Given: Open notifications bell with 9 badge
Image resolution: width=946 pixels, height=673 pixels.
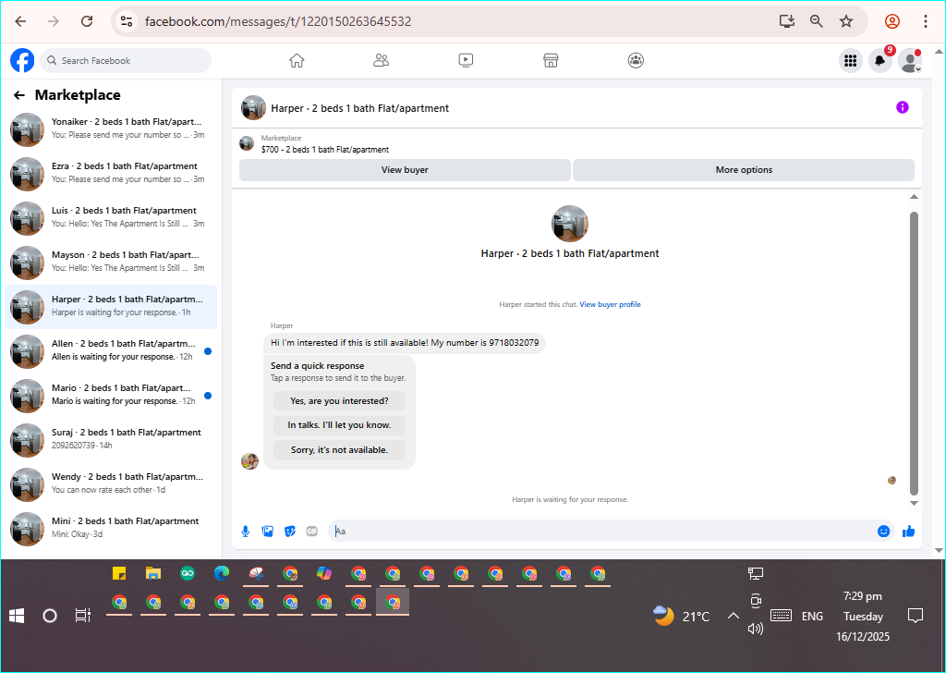Looking at the screenshot, I should click(880, 60).
